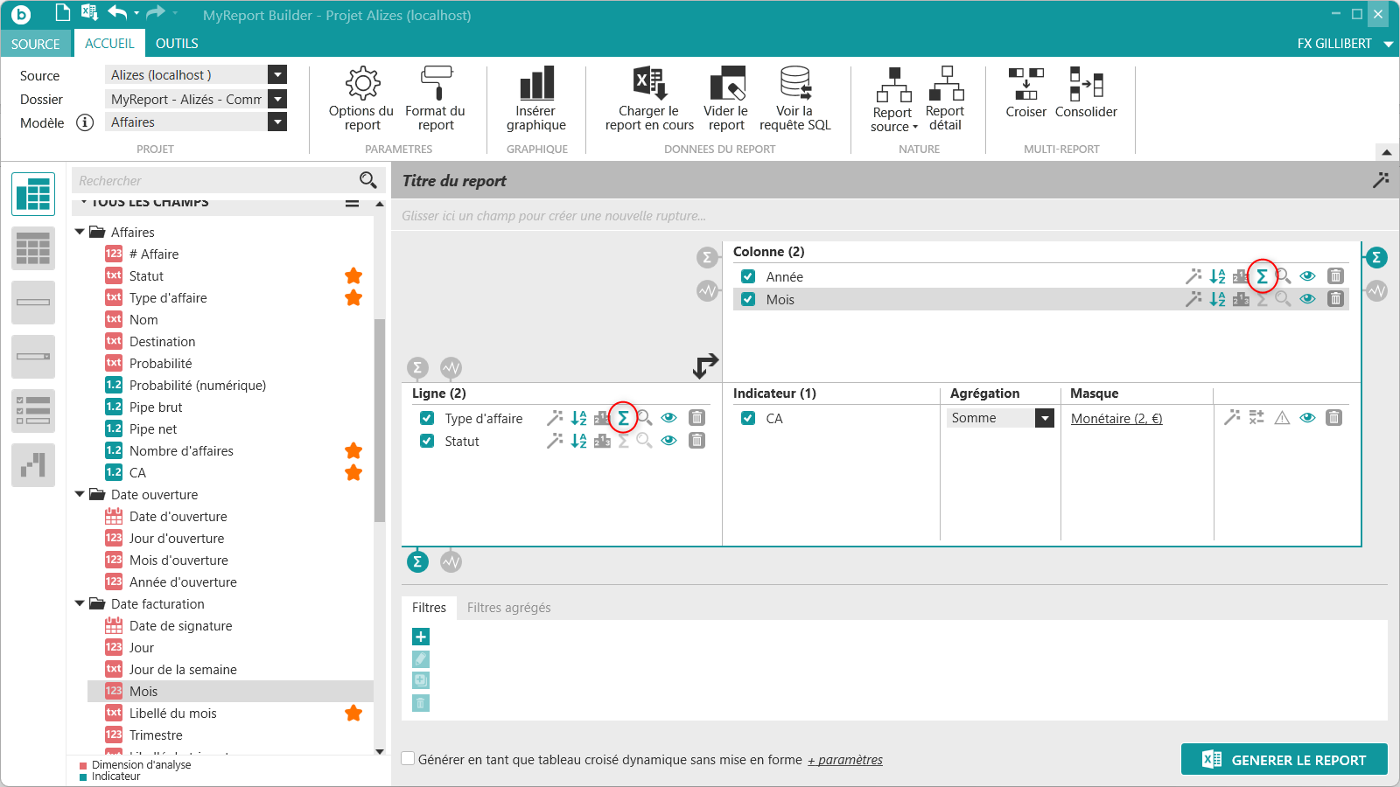1400x787 pixels.
Task: Click GENERER LE REPORT button
Action: pyautogui.click(x=1284, y=759)
